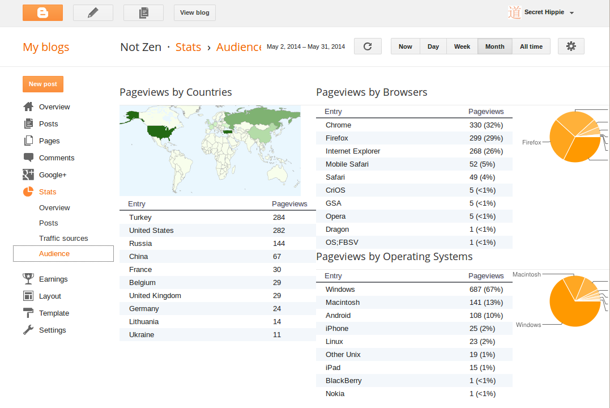Open Stats Overview sub-item
This screenshot has height=408, width=610.
coord(54,207)
